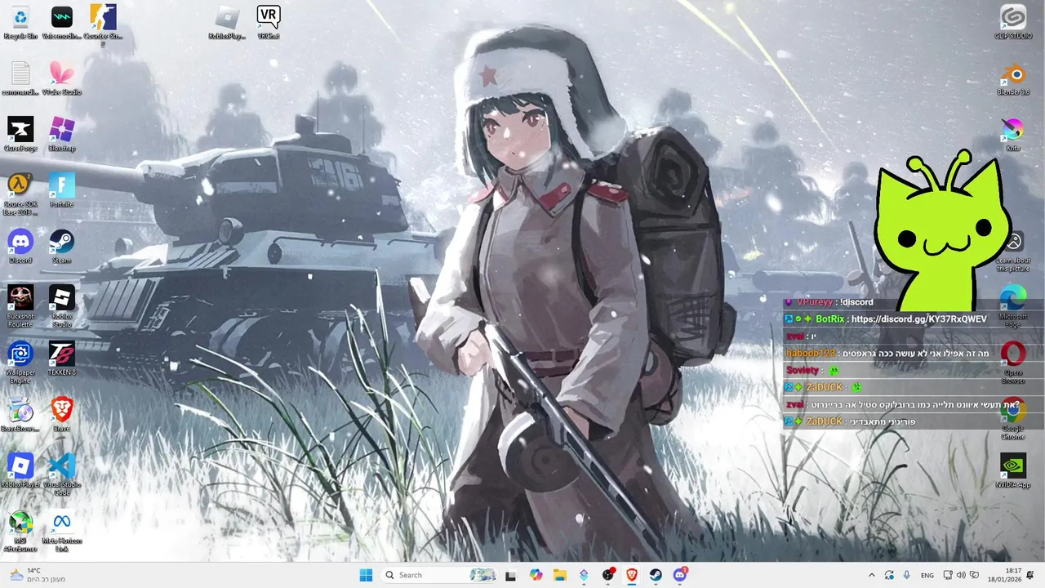Select the Microsoft Edge desktop shortcut
The height and width of the screenshot is (588, 1045).
(1013, 306)
